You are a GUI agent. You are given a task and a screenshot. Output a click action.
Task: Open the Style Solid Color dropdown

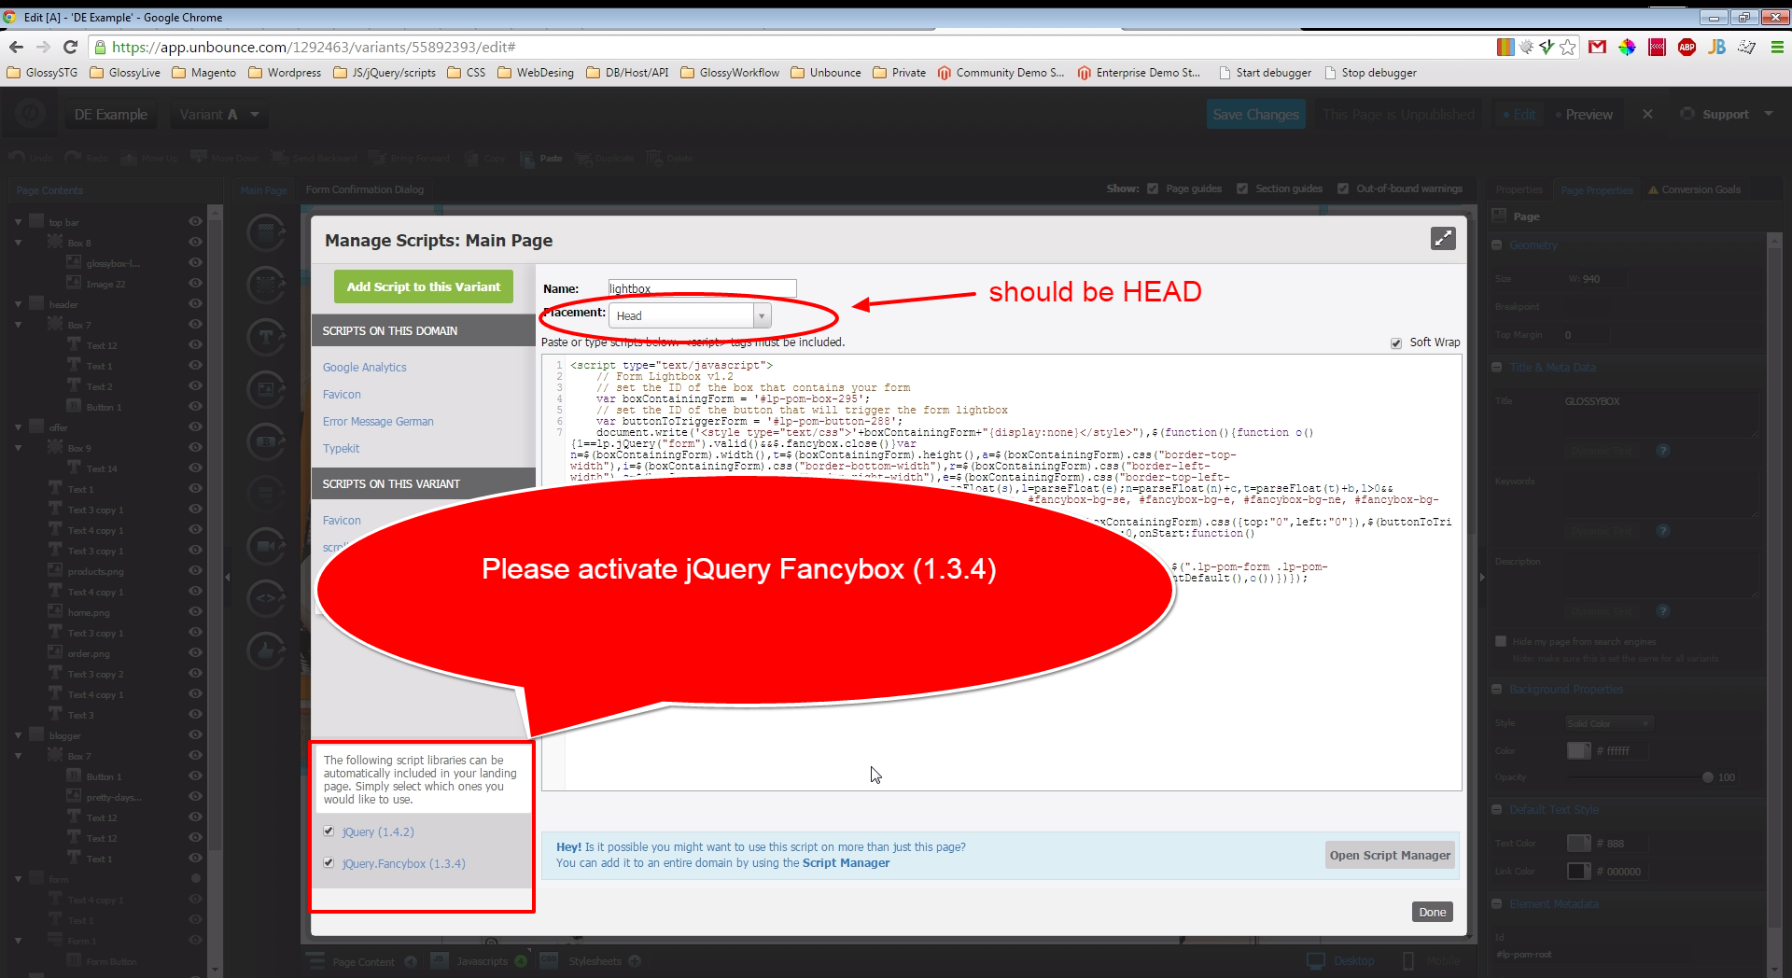coord(1610,723)
